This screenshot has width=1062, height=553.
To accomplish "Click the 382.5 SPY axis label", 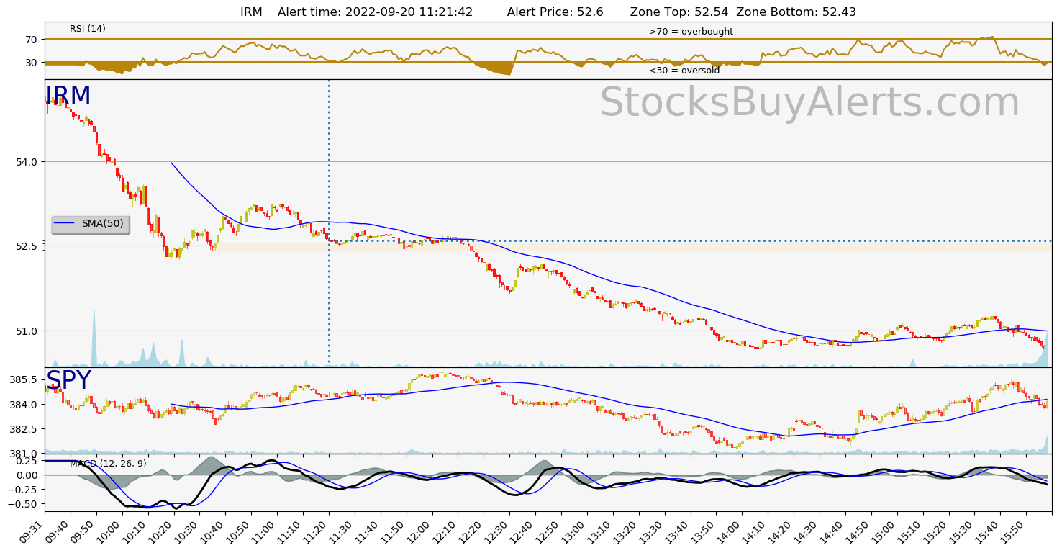I will pyautogui.click(x=24, y=429).
